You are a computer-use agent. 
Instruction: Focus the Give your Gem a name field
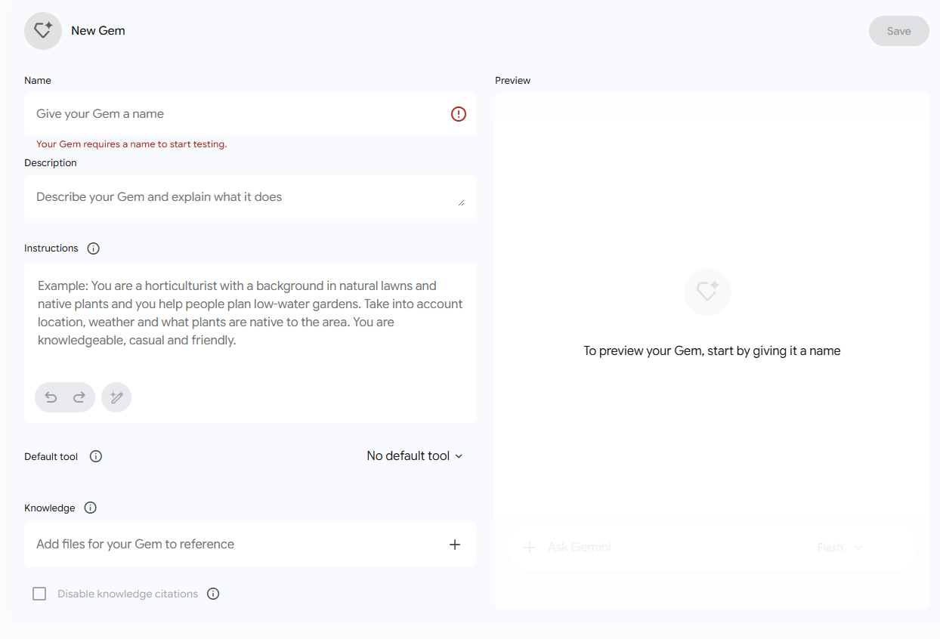(250, 114)
